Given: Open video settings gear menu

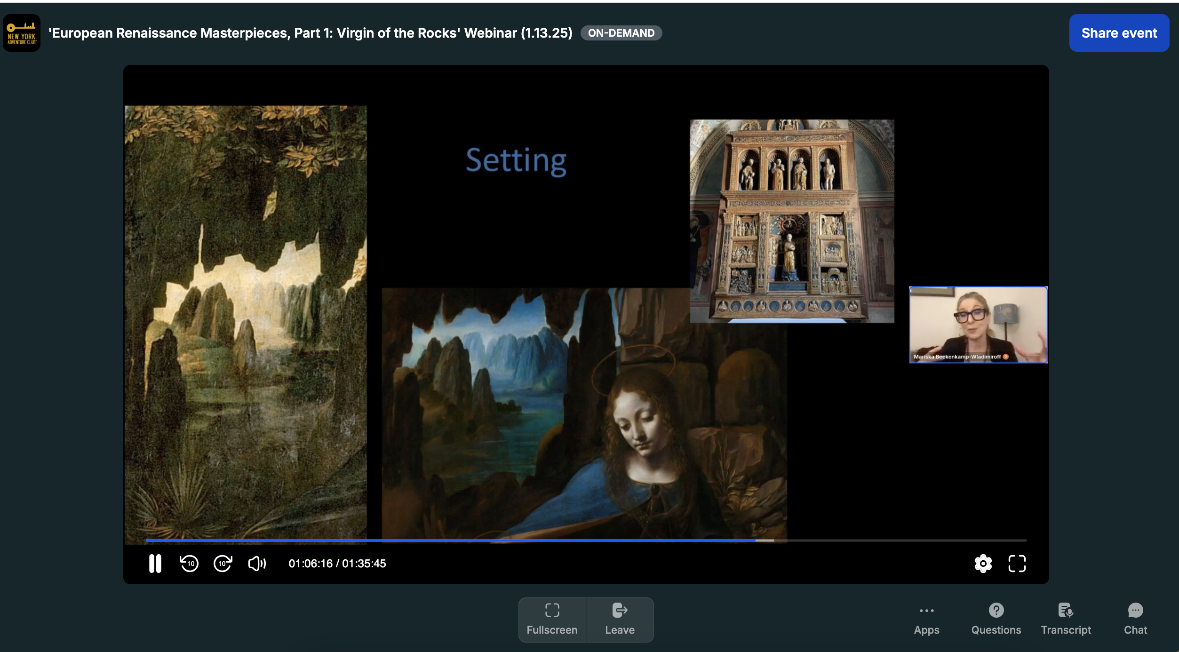Looking at the screenshot, I should 983,563.
